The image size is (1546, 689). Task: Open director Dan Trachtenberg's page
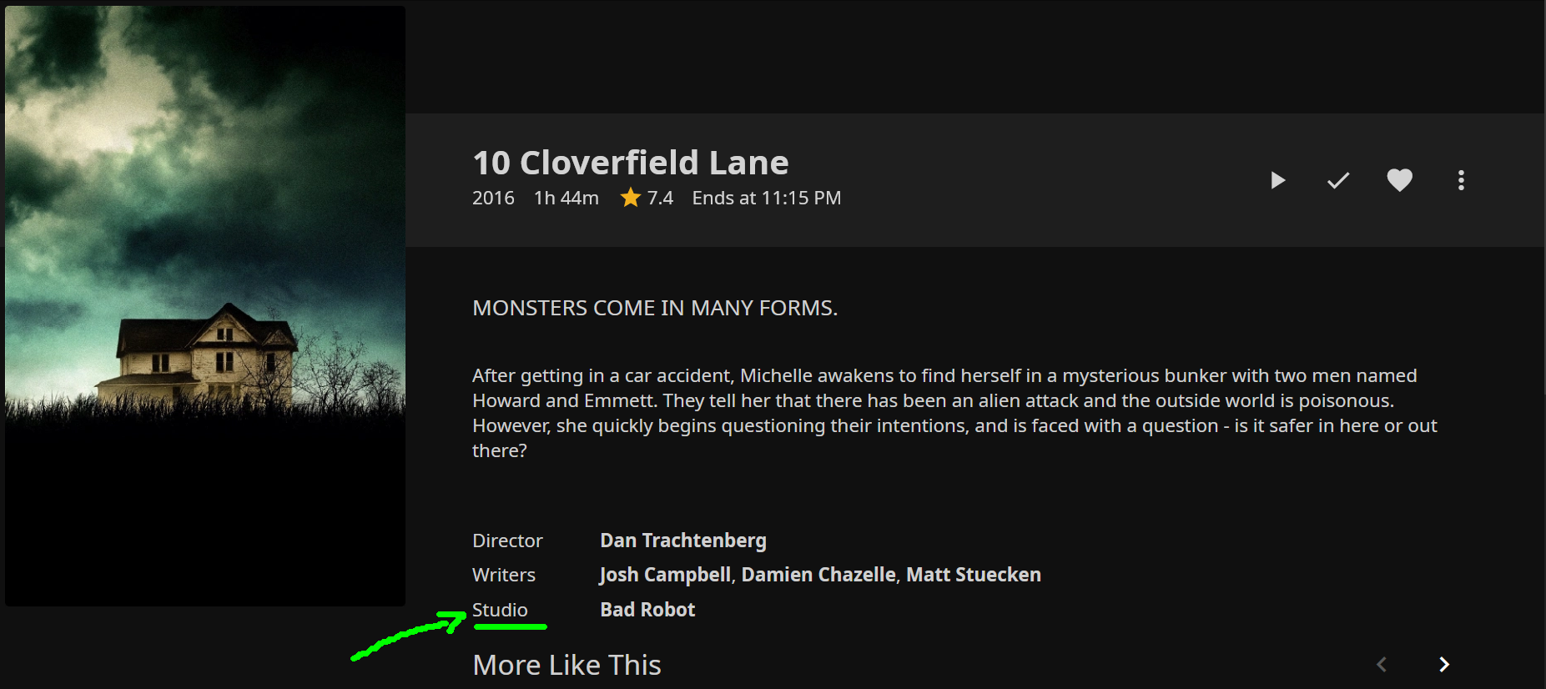(x=682, y=541)
